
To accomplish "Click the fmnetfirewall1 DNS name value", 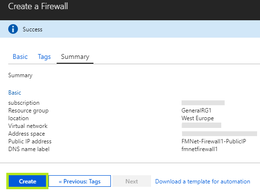I will 199,149.
